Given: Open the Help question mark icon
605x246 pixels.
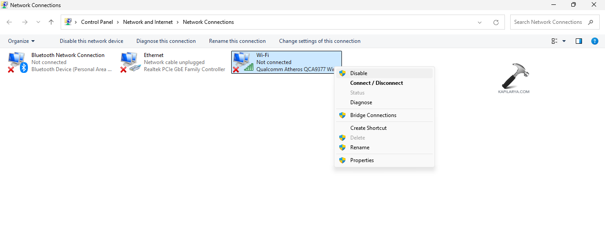Looking at the screenshot, I should [x=595, y=41].
